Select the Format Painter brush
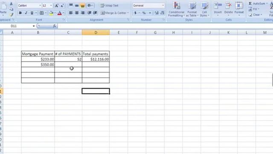 point(12,15)
